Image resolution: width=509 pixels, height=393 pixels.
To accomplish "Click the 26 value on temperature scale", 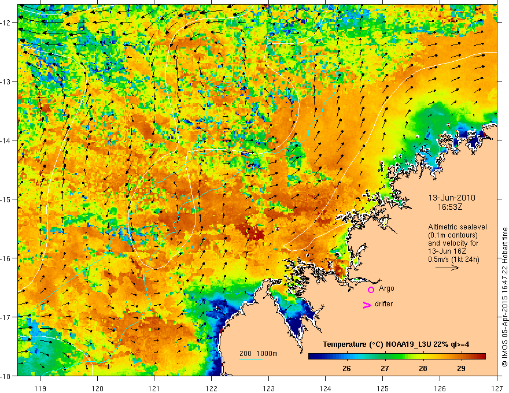I will coord(346,368).
